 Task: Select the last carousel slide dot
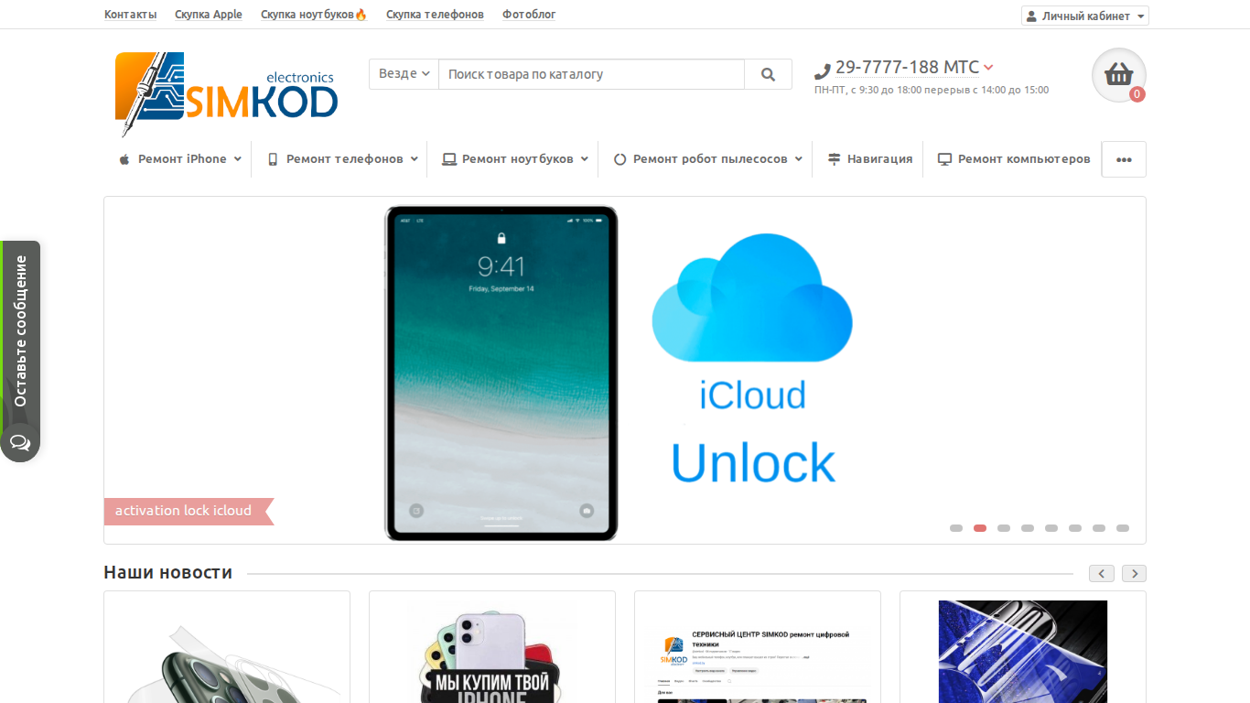[x=1123, y=528]
